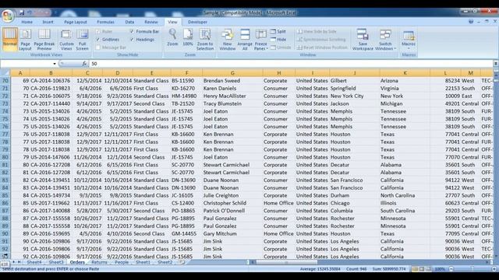Toggle the Gridlines checkbox
The height and width of the screenshot is (280, 499).
tap(98, 40)
